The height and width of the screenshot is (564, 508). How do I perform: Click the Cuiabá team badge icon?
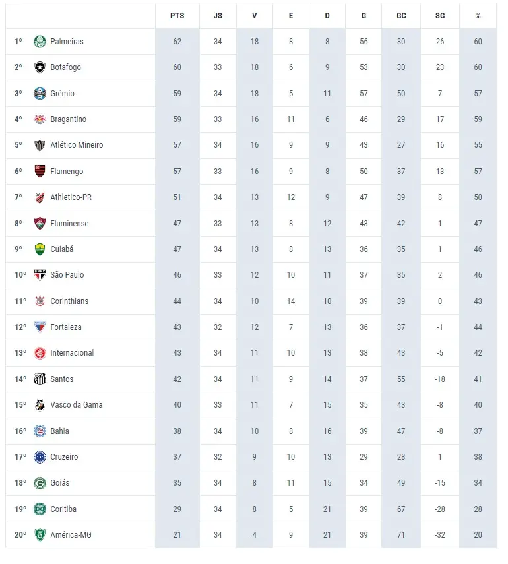pos(40,249)
